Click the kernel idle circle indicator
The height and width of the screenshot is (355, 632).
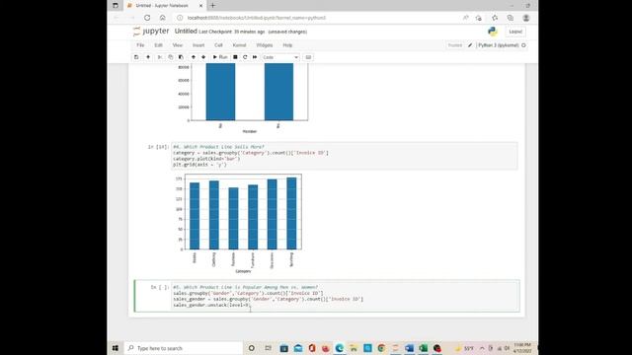click(x=523, y=45)
